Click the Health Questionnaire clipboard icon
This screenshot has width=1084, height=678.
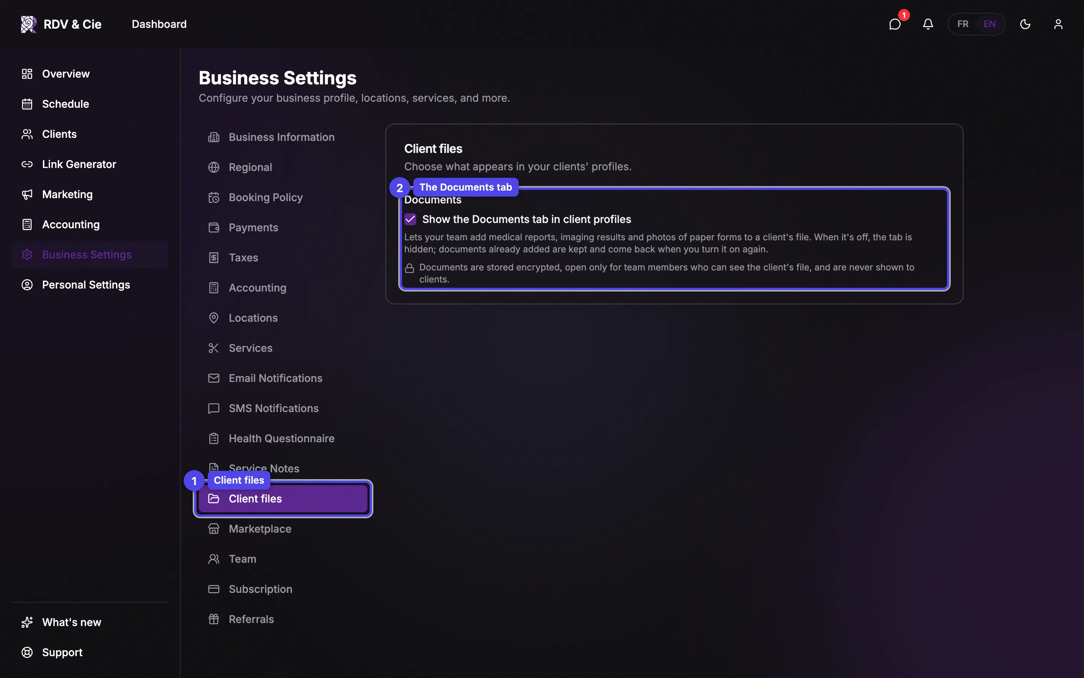(214, 438)
